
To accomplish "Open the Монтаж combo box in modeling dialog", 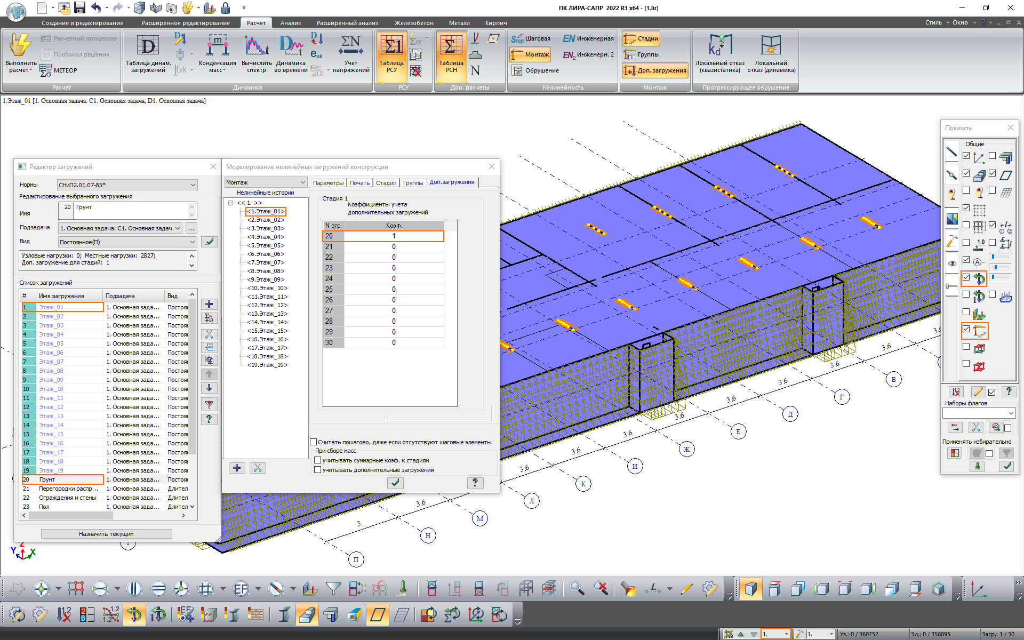I will [265, 182].
